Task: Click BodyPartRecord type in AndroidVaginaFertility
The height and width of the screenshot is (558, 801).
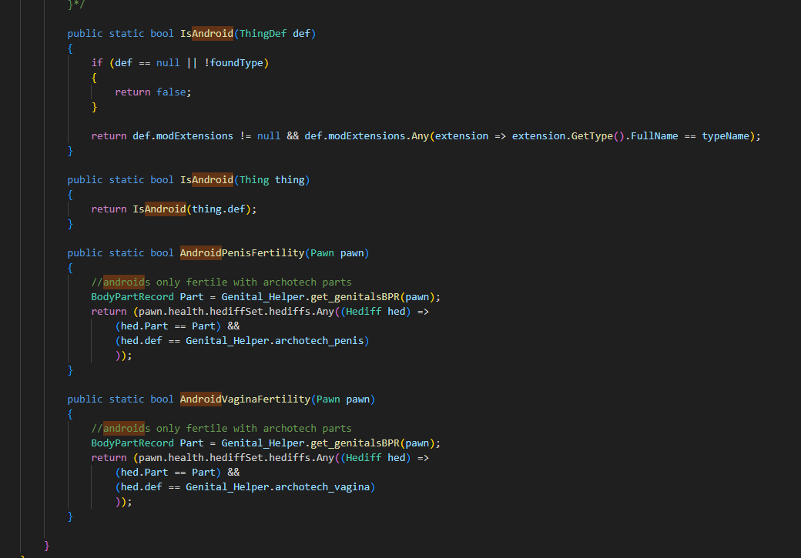Action: click(132, 443)
